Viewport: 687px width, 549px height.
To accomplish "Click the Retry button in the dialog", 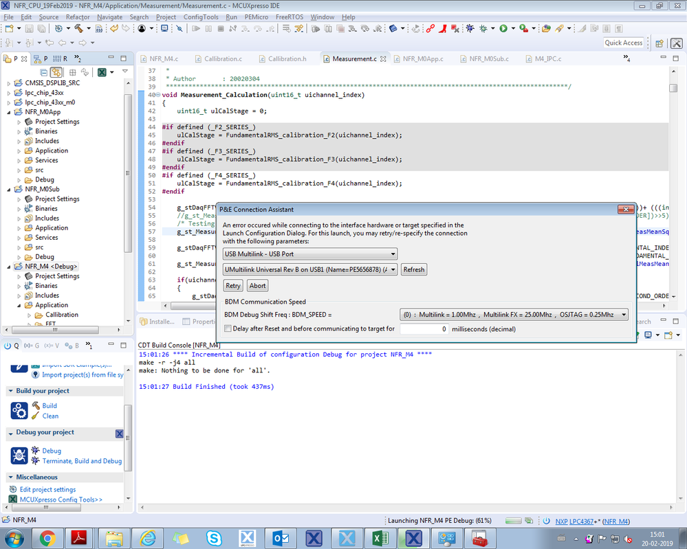I will pos(233,286).
